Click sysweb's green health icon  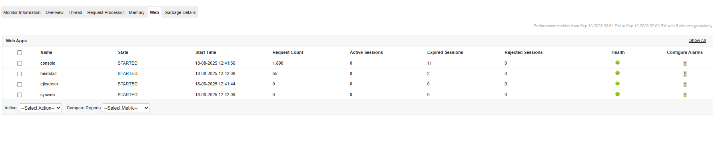point(617,94)
